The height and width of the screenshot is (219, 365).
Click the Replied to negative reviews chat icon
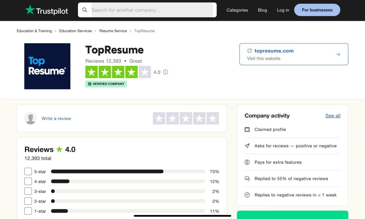coord(247,179)
